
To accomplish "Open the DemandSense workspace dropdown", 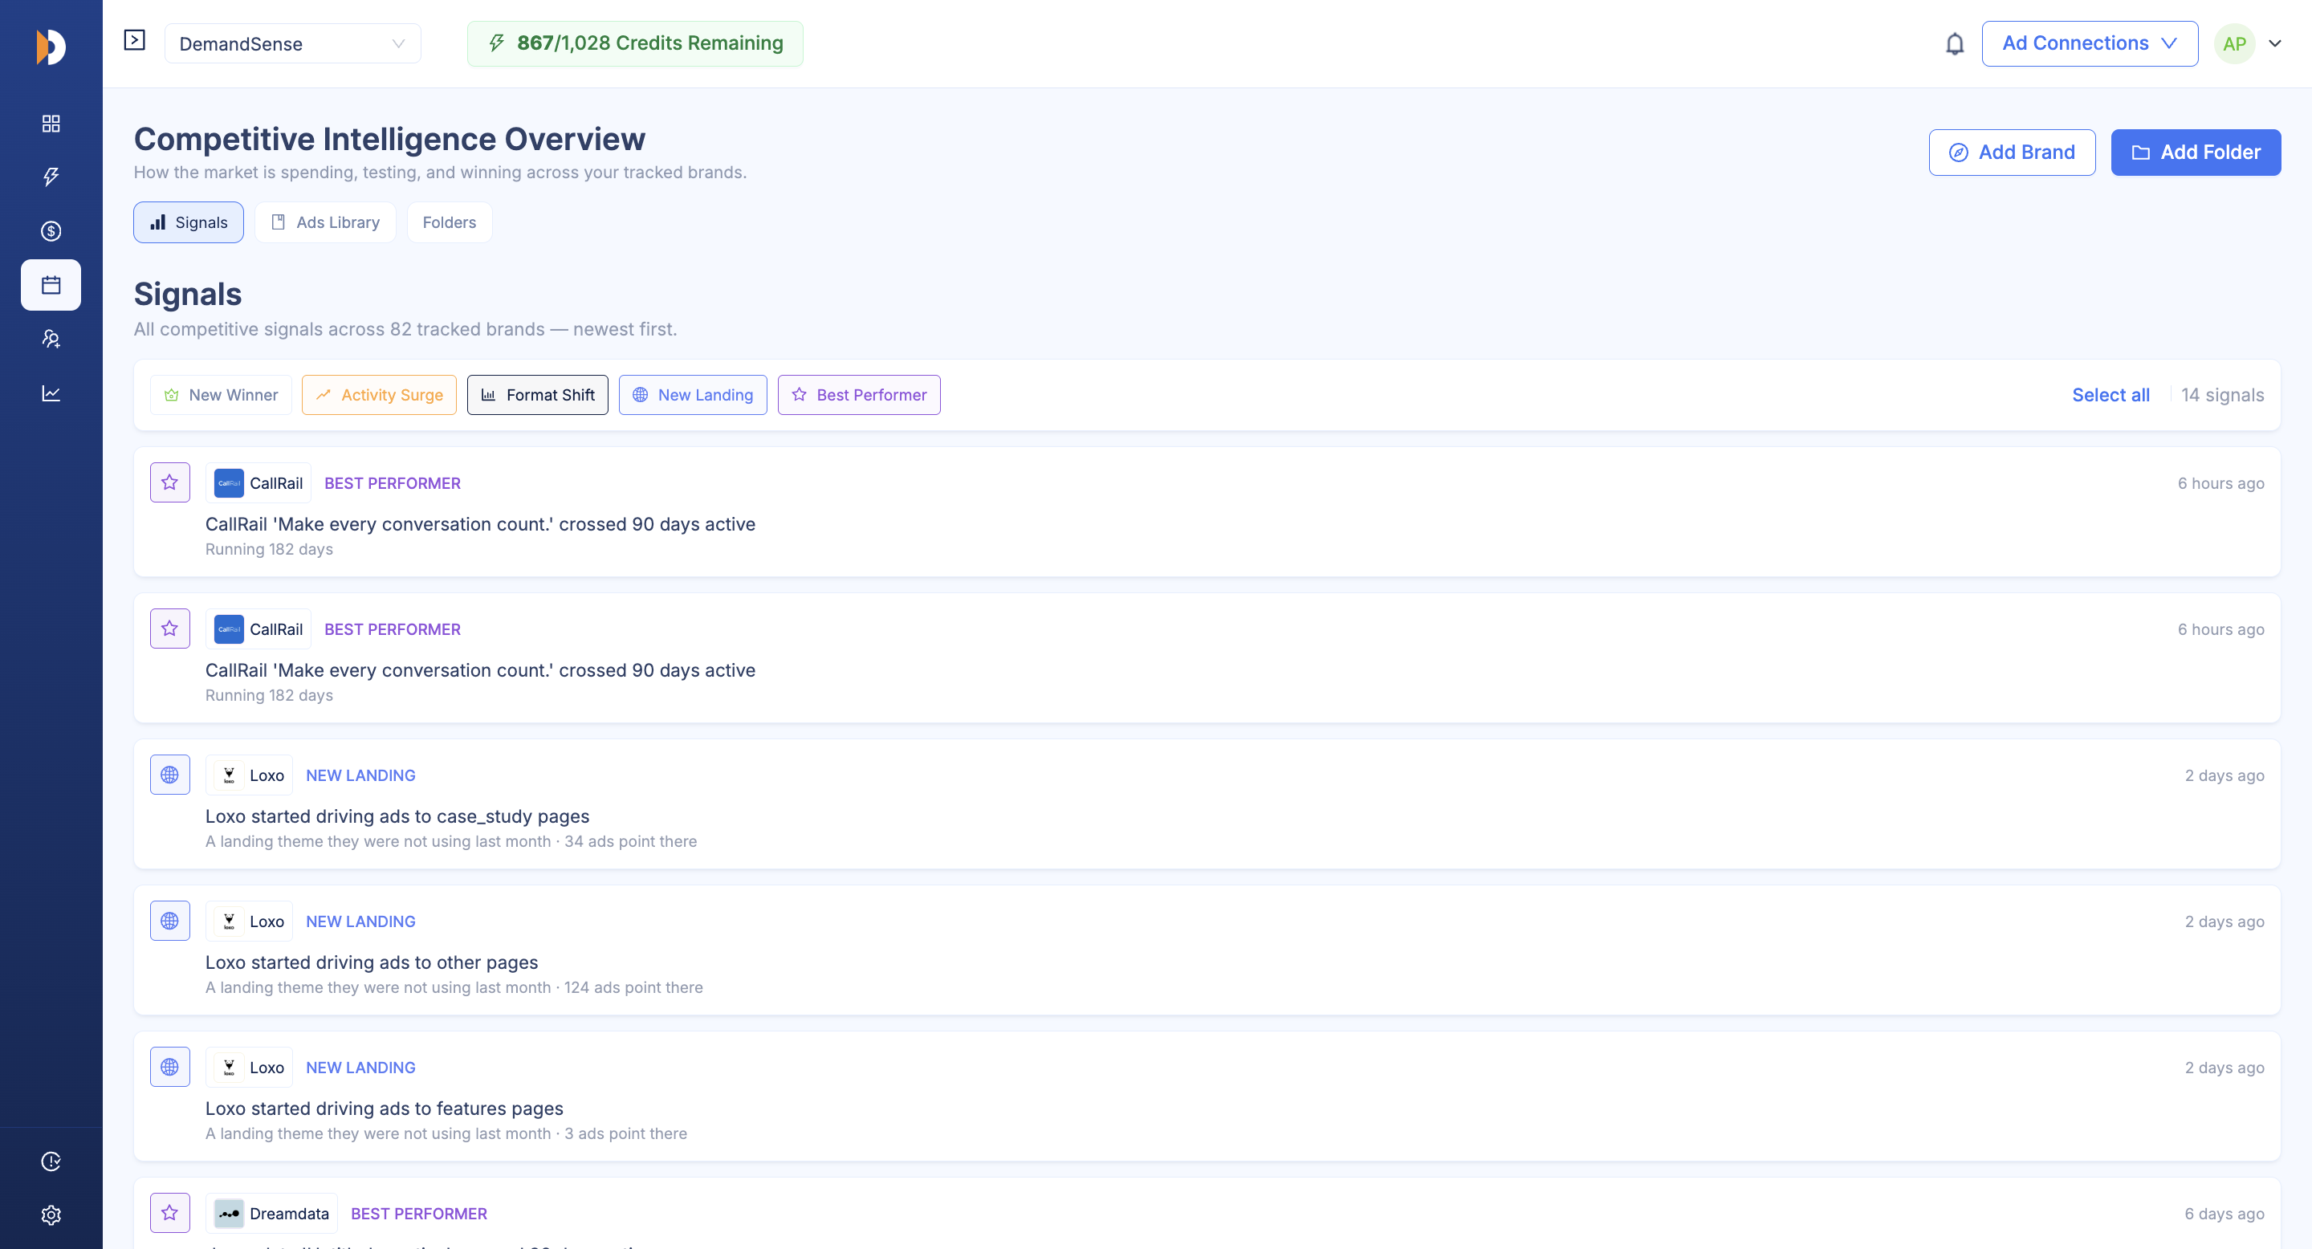I will [x=292, y=44].
